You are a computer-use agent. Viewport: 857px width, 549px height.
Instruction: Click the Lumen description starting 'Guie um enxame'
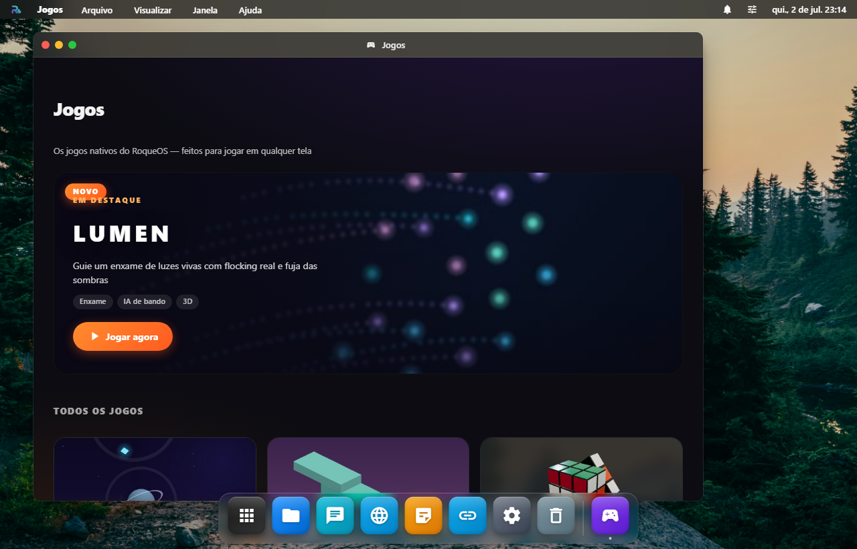point(196,273)
